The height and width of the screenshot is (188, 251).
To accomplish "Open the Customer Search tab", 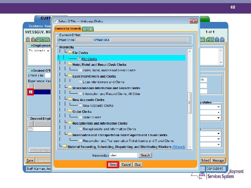I will click(39, 26).
